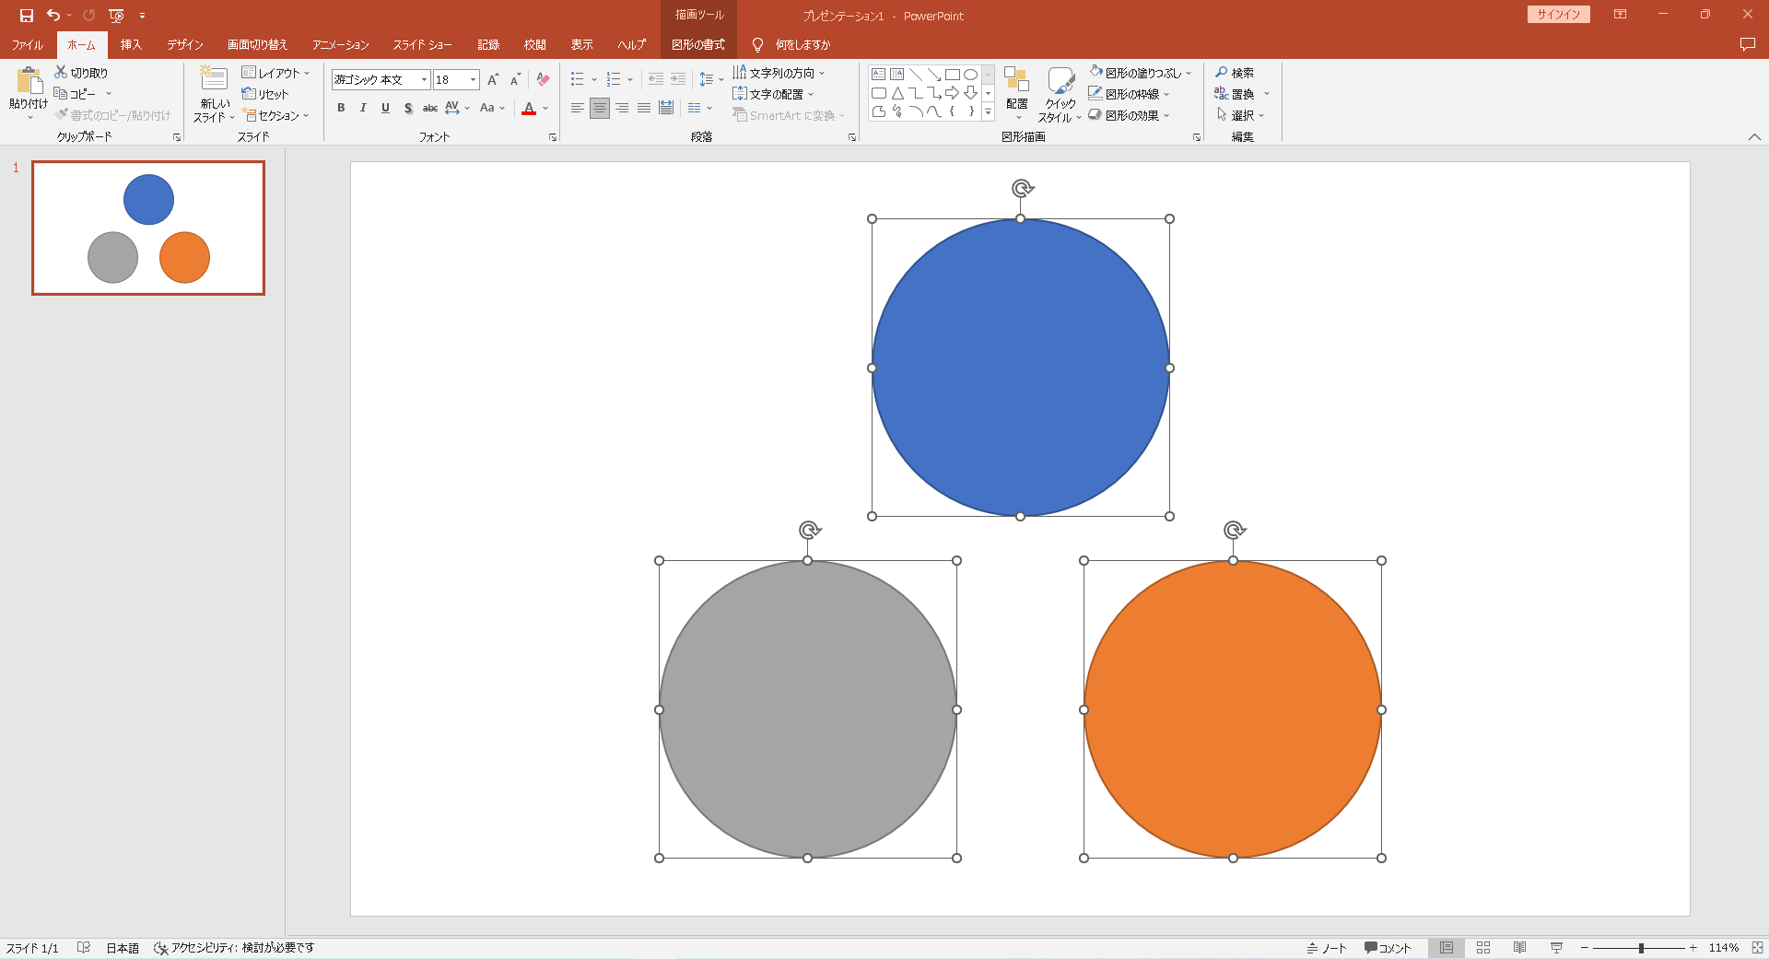This screenshot has width=1769, height=959.
Task: Fit slide to current window
Action: coord(1757,948)
